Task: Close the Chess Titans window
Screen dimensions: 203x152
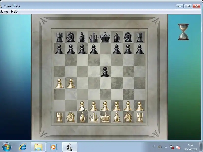Action: 196,6
